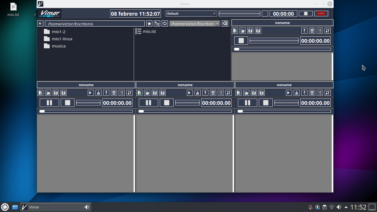Open folder icon in bottom-left player
Image resolution: width=377 pixels, height=212 pixels.
(48, 93)
